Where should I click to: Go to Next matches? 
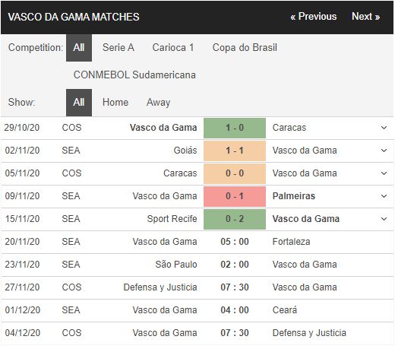coord(365,17)
